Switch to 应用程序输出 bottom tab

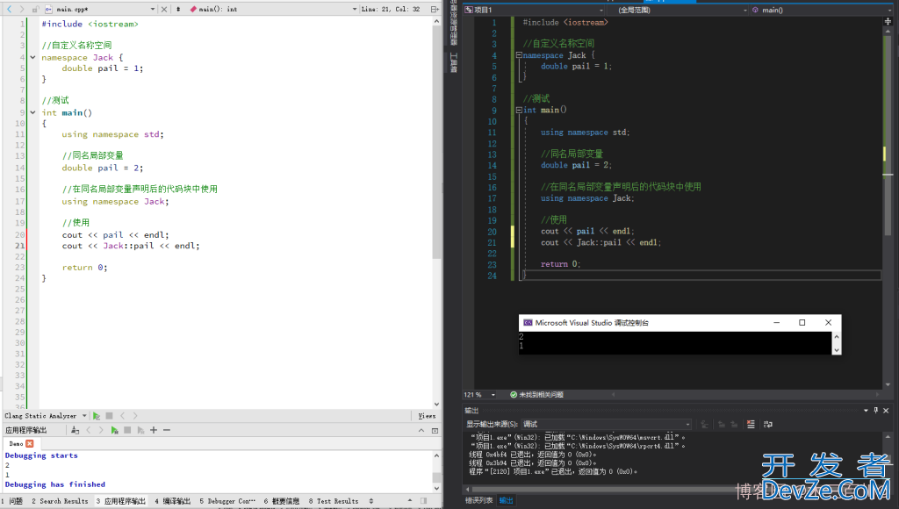pyautogui.click(x=120, y=501)
